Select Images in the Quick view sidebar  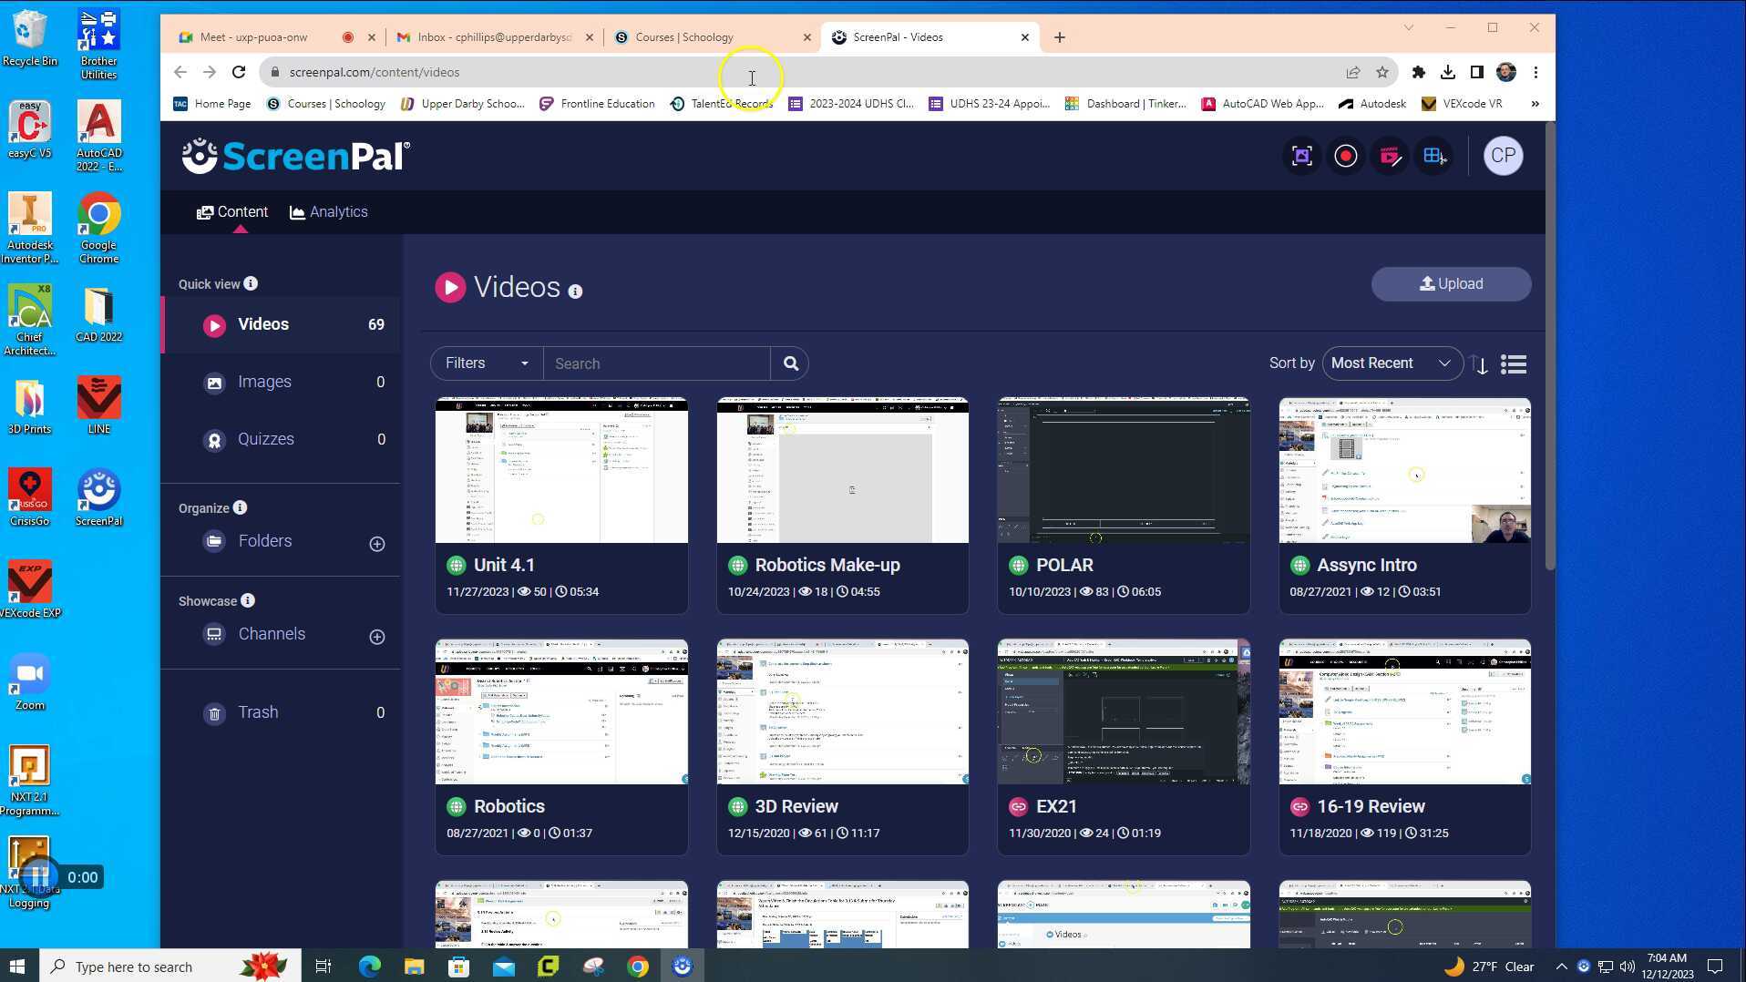(x=264, y=382)
